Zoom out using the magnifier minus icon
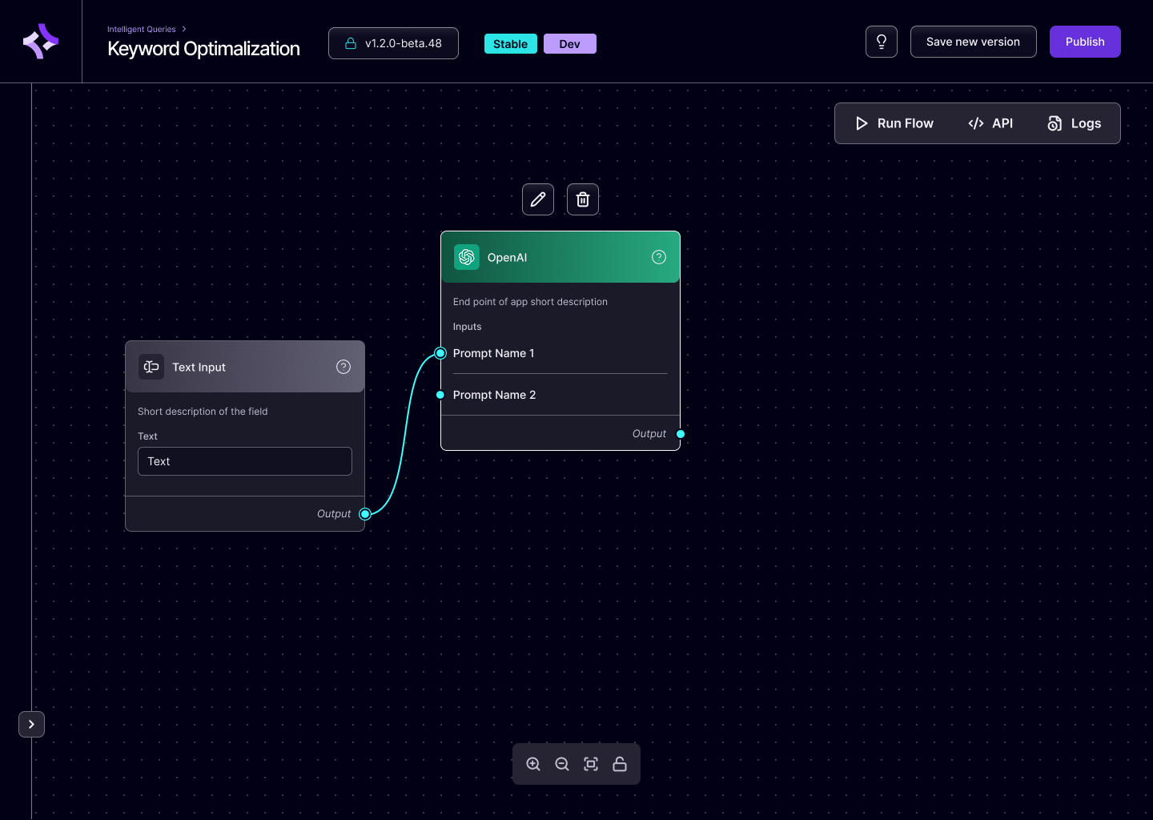The width and height of the screenshot is (1153, 820). point(562,764)
